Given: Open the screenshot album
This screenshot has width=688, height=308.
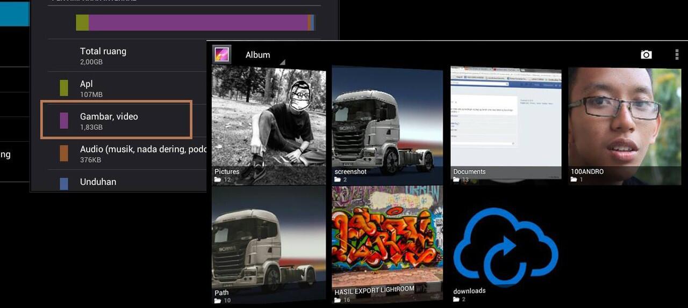Looking at the screenshot, I should coord(388,126).
